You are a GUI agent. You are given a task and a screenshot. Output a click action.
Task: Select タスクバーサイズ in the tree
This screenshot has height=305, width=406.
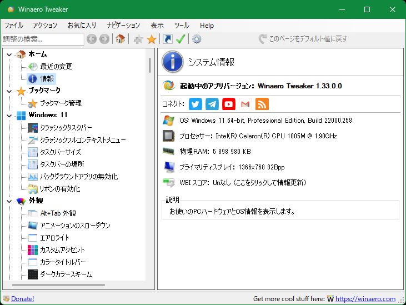[x=61, y=152]
